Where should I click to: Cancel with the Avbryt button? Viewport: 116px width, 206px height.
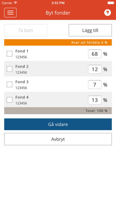point(58,139)
